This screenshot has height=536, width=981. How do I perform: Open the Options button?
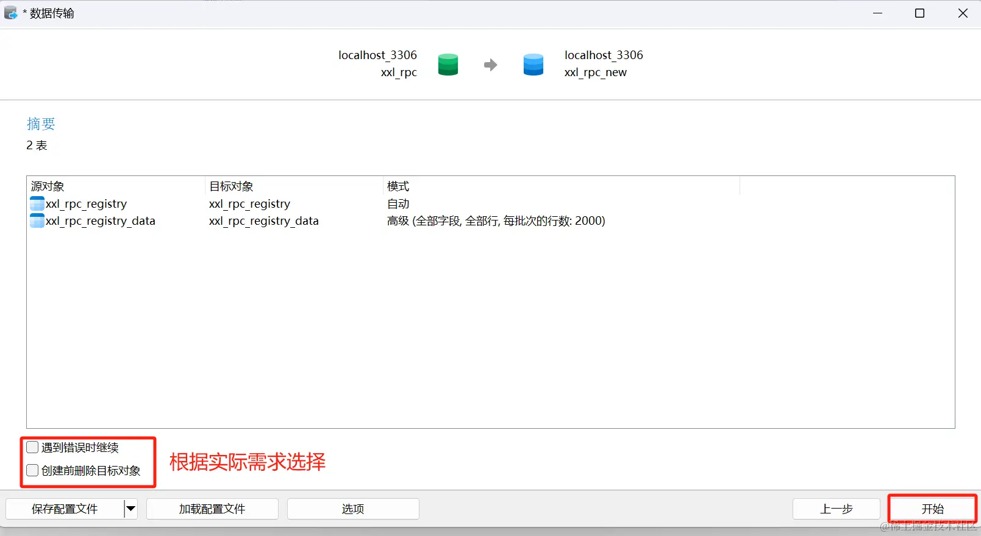point(353,509)
